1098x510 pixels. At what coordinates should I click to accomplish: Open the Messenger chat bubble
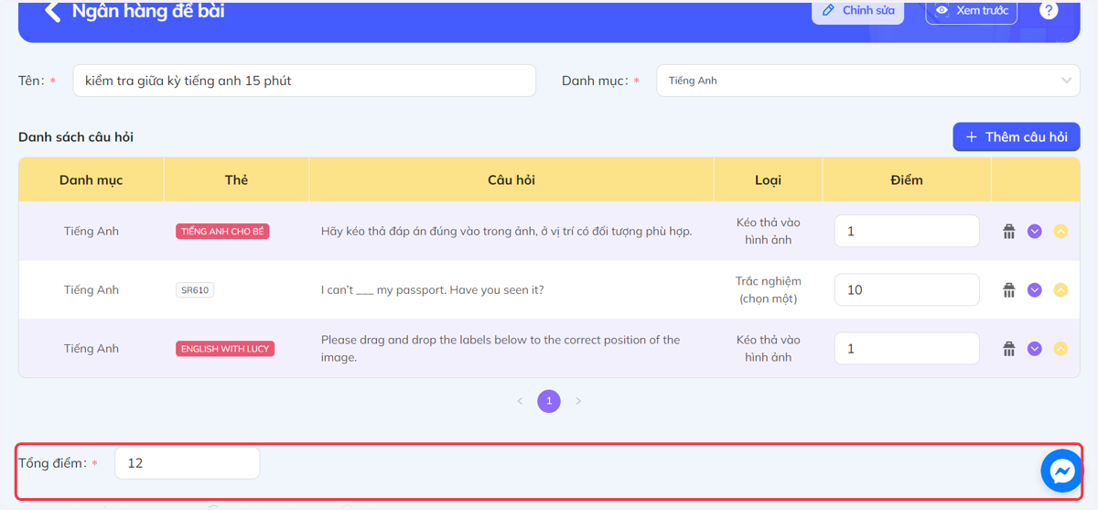pyautogui.click(x=1062, y=471)
